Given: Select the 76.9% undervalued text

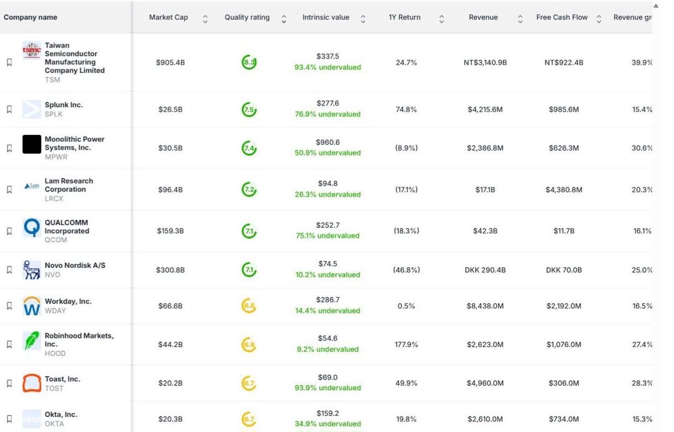Looking at the screenshot, I should pos(328,114).
